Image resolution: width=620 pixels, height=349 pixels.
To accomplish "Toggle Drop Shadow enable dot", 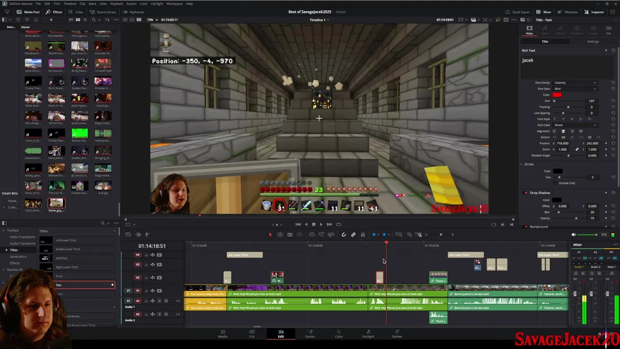I will [526, 193].
